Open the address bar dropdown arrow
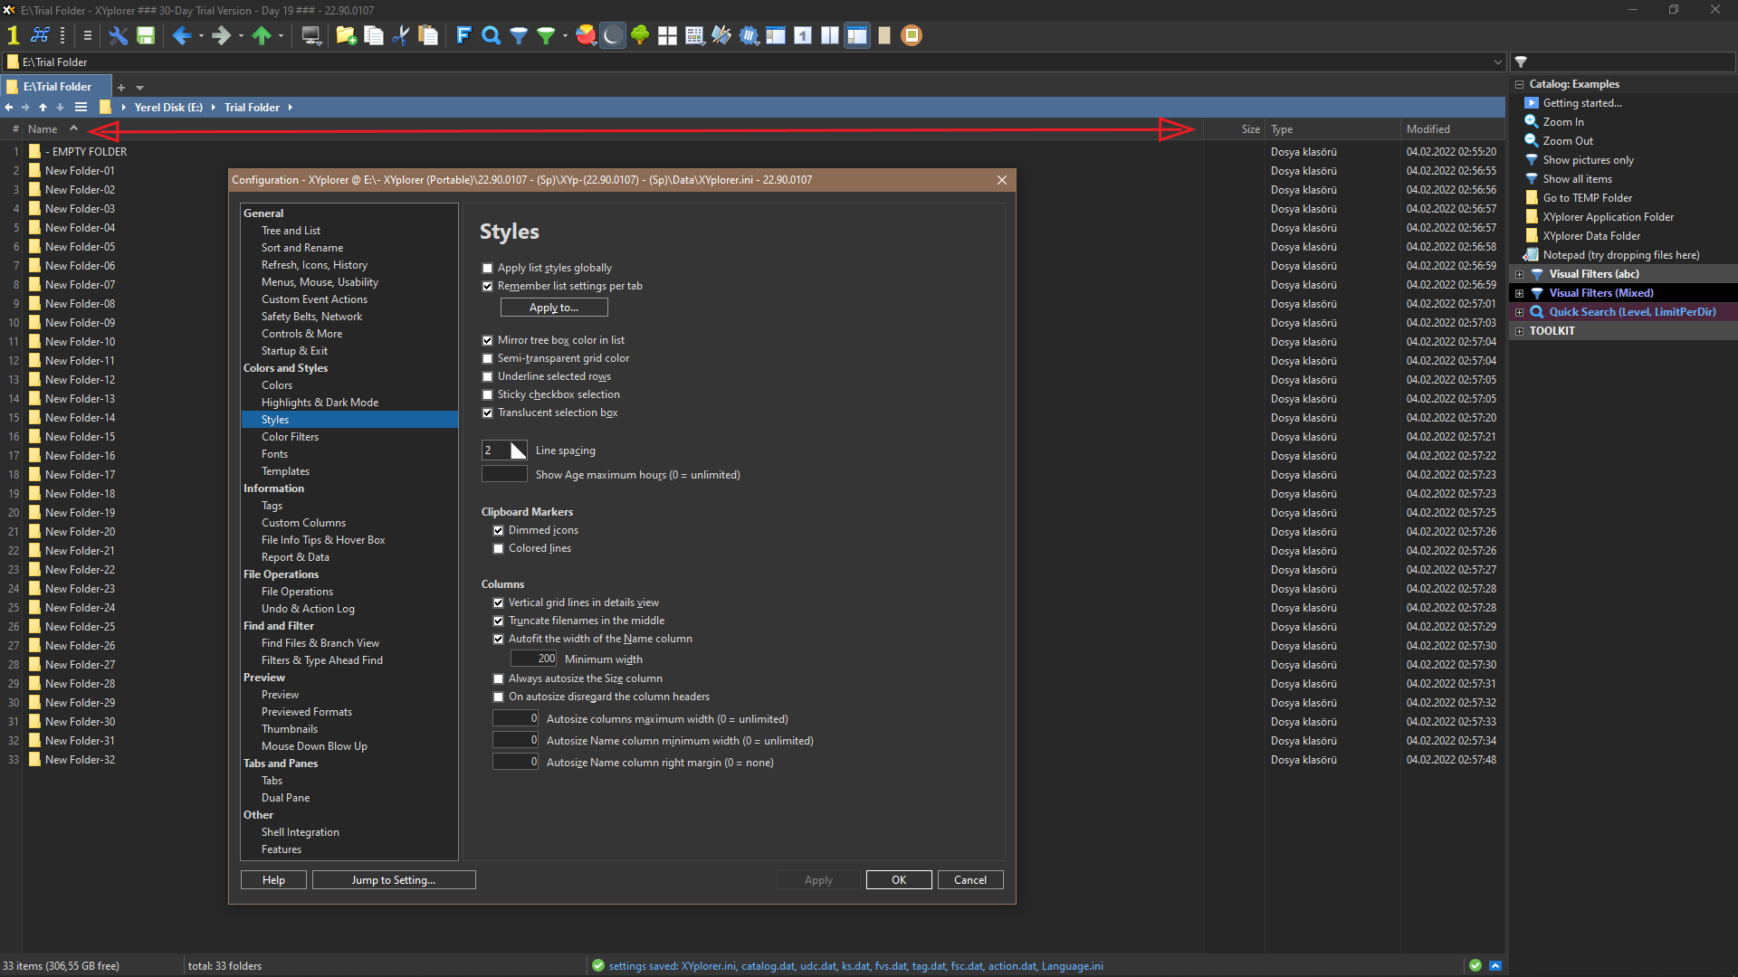Screen dimensions: 1738x977 click(x=1497, y=62)
